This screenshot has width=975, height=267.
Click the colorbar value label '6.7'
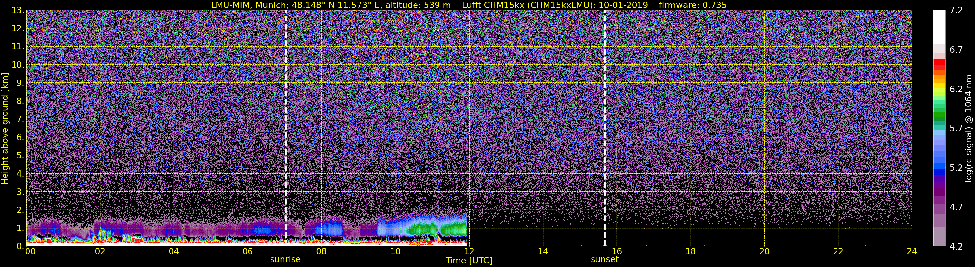point(956,49)
